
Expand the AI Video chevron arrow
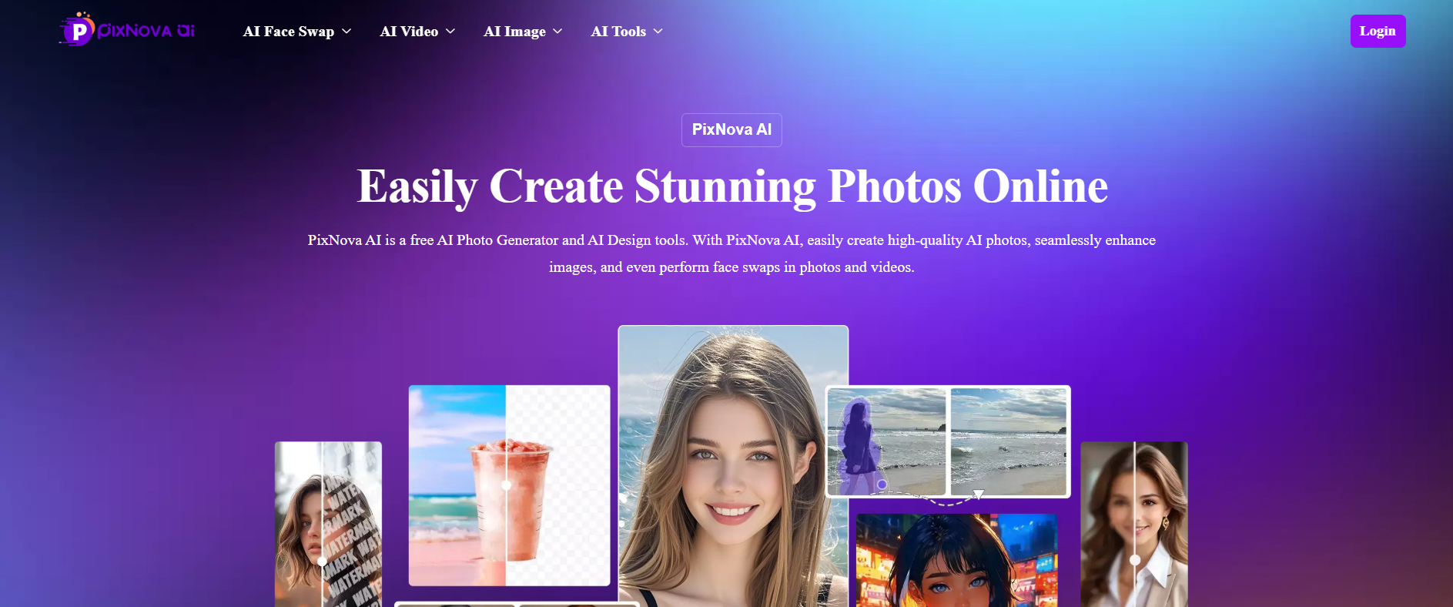click(x=450, y=32)
